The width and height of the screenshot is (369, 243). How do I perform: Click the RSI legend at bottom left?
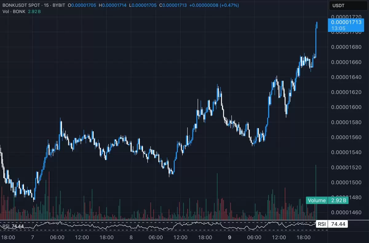click(13, 226)
